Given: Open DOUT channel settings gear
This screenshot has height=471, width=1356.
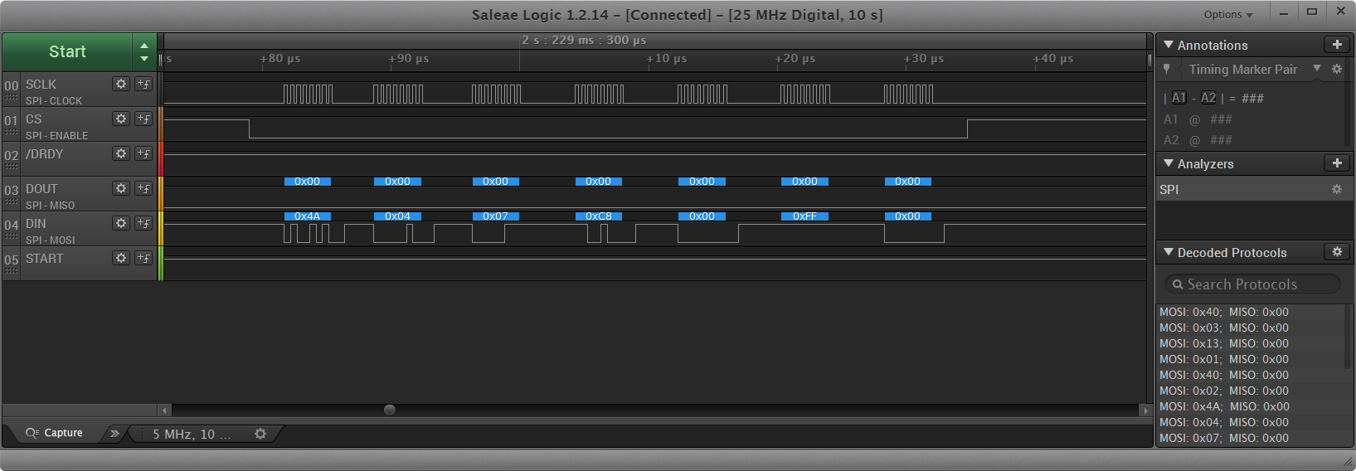Looking at the screenshot, I should (121, 188).
